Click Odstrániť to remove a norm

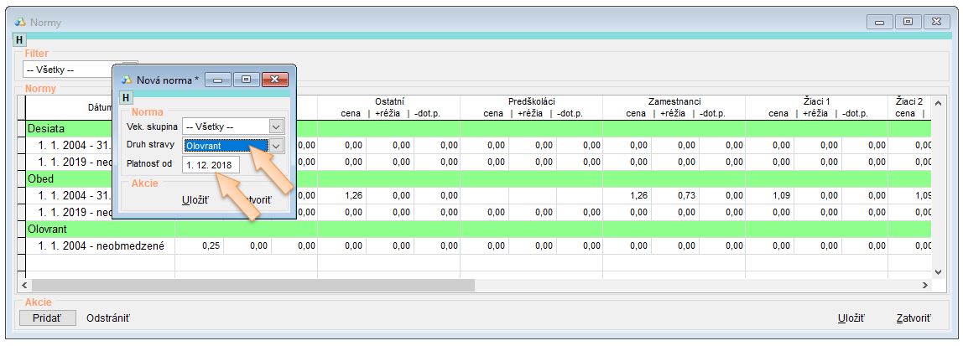tap(107, 318)
